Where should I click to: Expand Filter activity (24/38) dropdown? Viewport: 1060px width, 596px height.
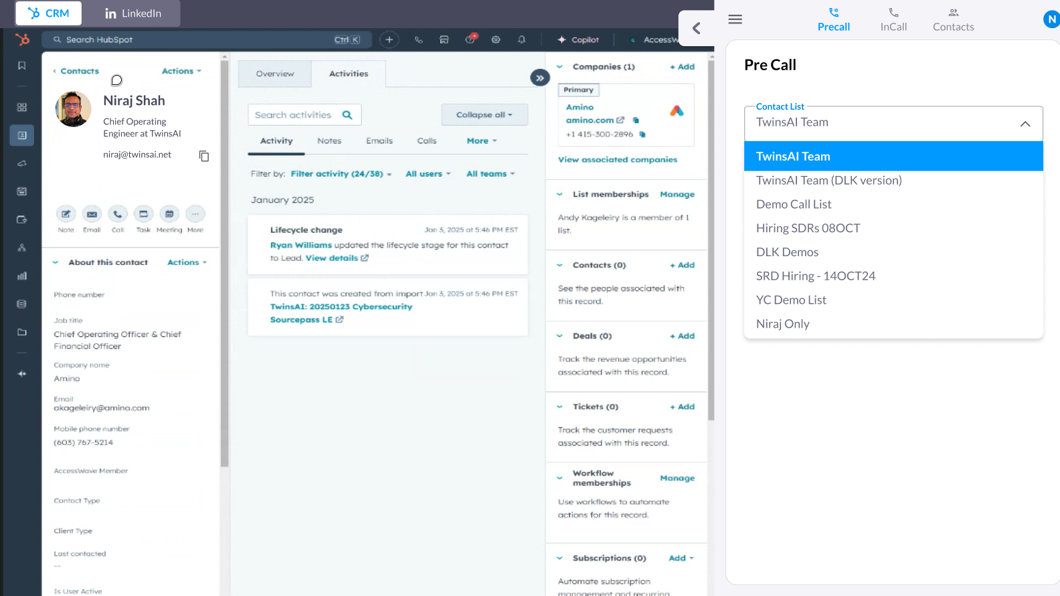tap(341, 174)
